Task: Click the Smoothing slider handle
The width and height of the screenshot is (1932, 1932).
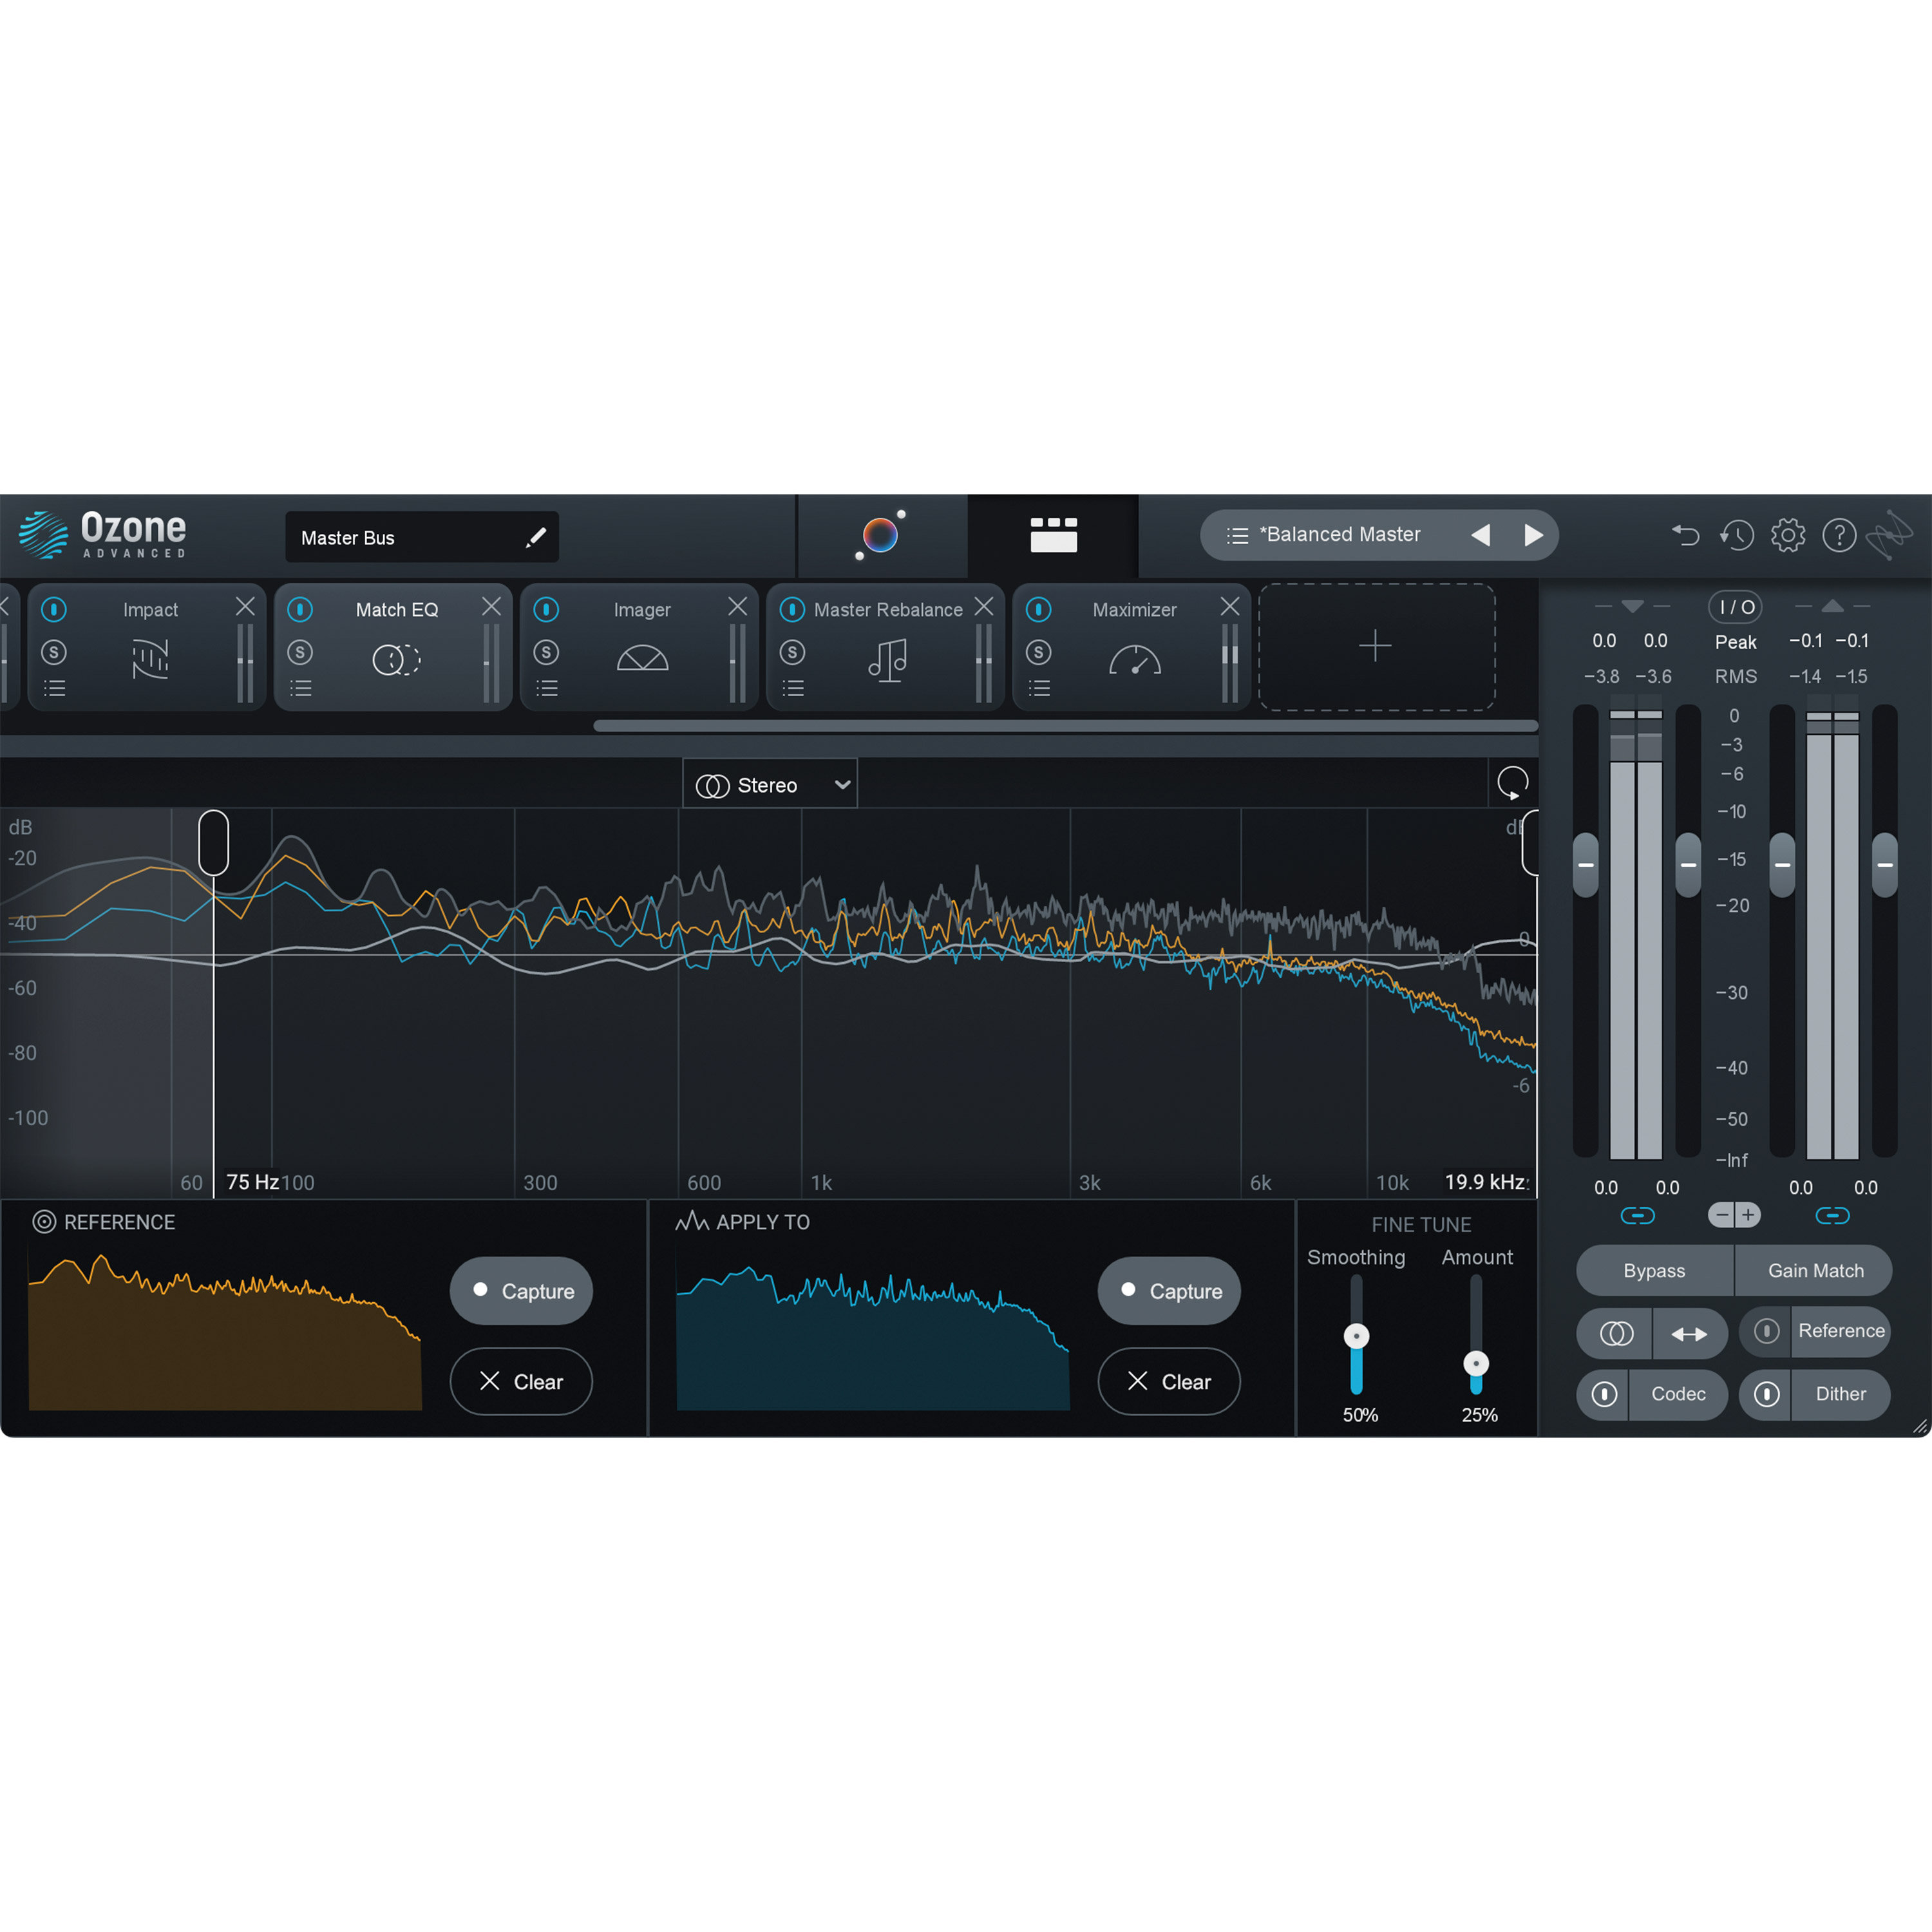Action: click(1357, 1335)
